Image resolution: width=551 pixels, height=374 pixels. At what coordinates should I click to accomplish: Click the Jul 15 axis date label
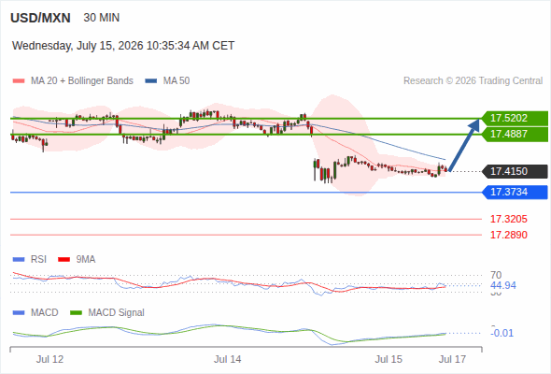click(389, 360)
